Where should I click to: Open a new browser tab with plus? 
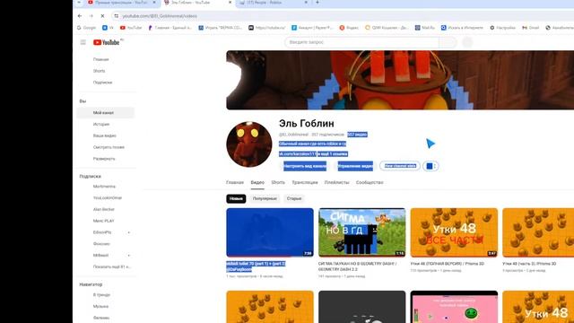[317, 2]
